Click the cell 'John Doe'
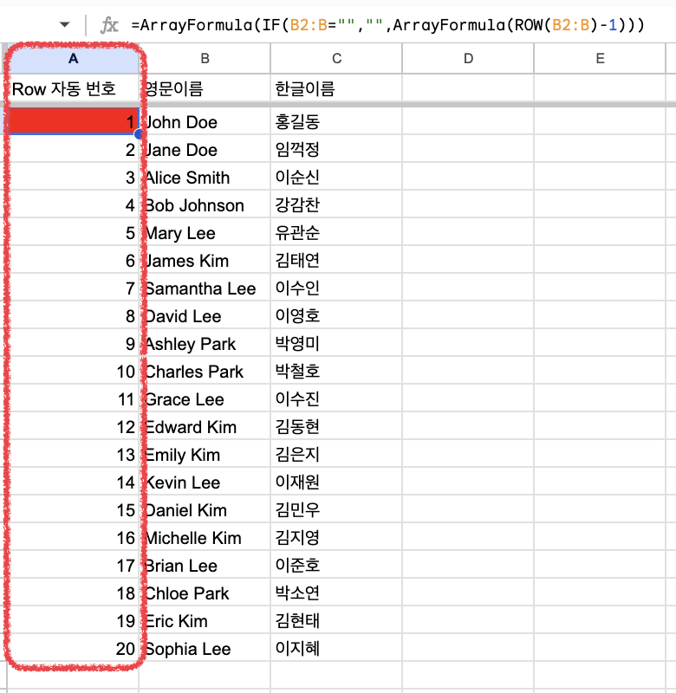Viewport: 676px width, 693px height. [x=205, y=122]
